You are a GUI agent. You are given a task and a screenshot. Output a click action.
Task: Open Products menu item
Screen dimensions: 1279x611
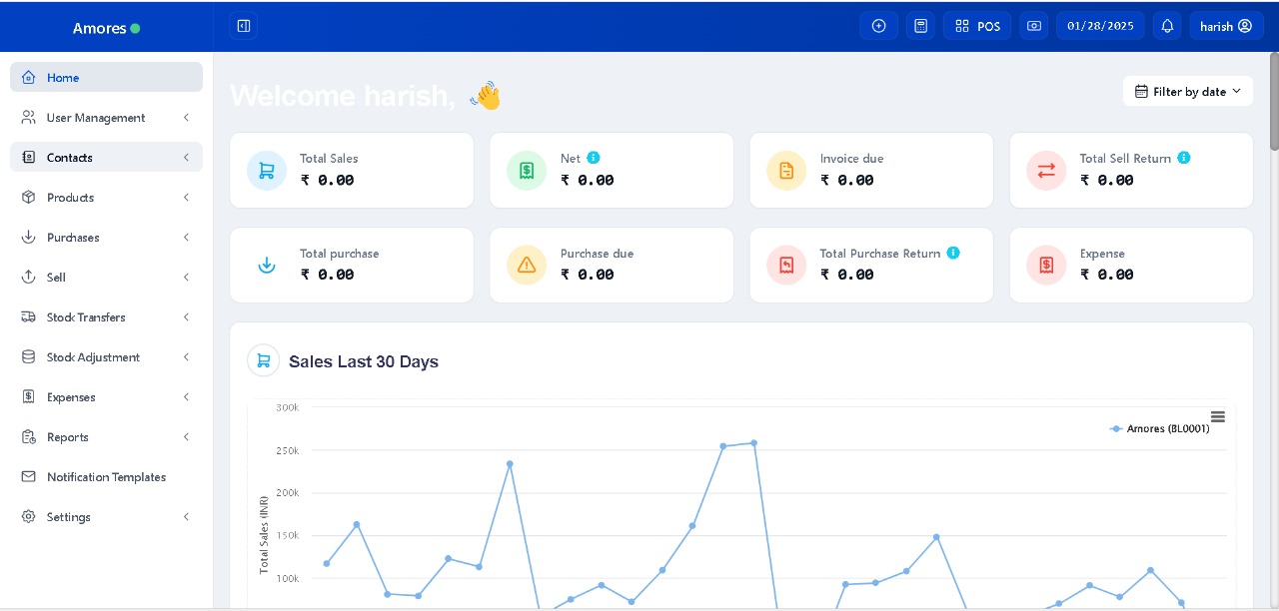pos(106,197)
